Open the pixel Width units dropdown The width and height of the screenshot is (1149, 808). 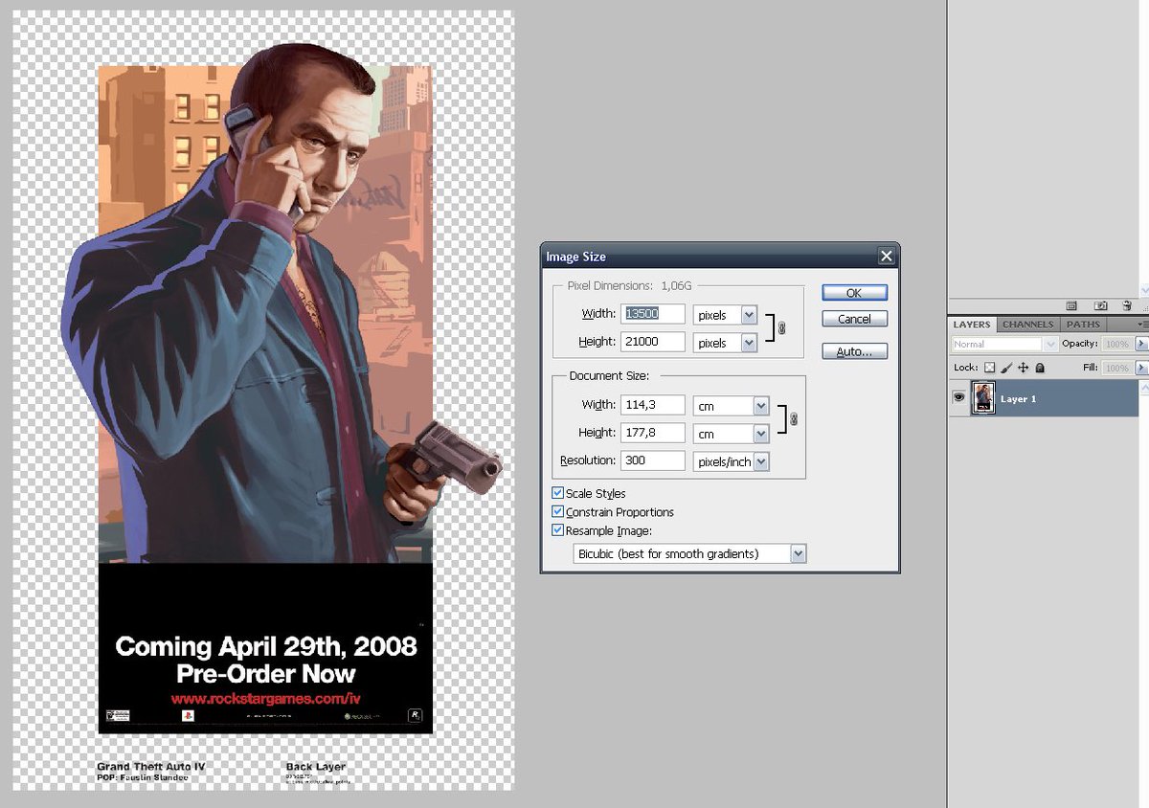coord(725,314)
